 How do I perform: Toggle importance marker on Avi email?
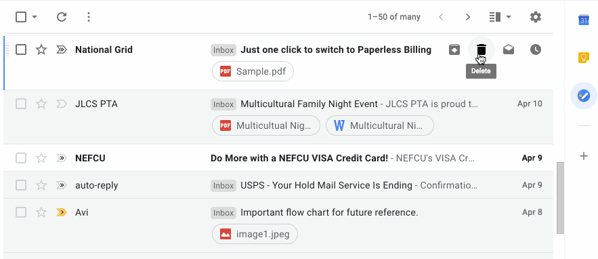point(62,212)
